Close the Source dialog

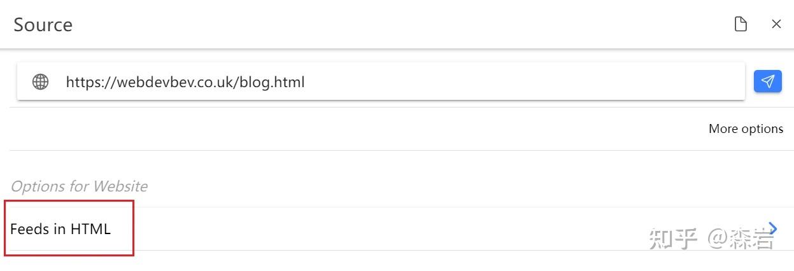click(x=776, y=24)
